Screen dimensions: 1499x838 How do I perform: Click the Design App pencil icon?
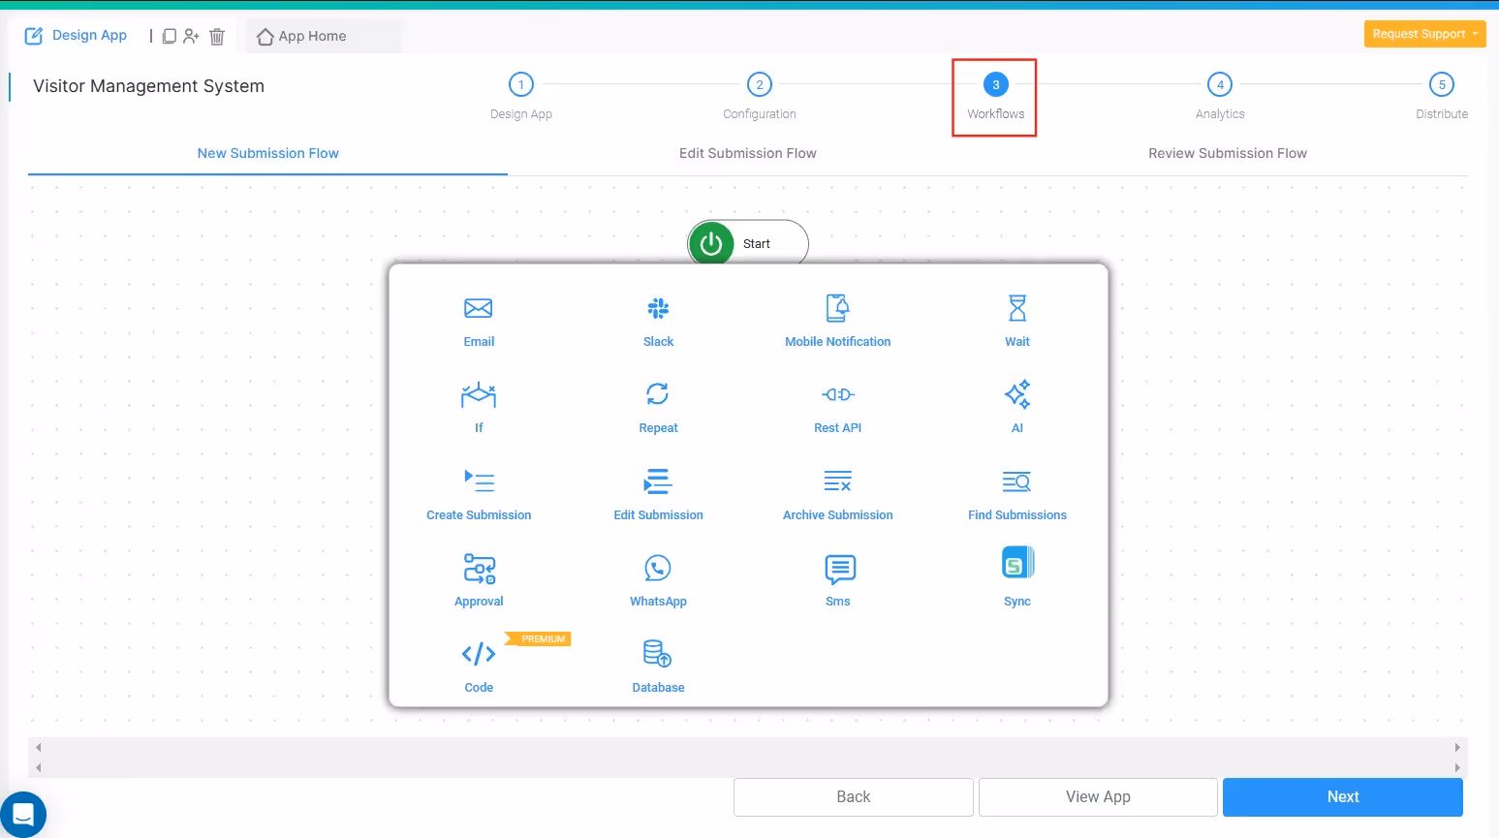point(34,36)
